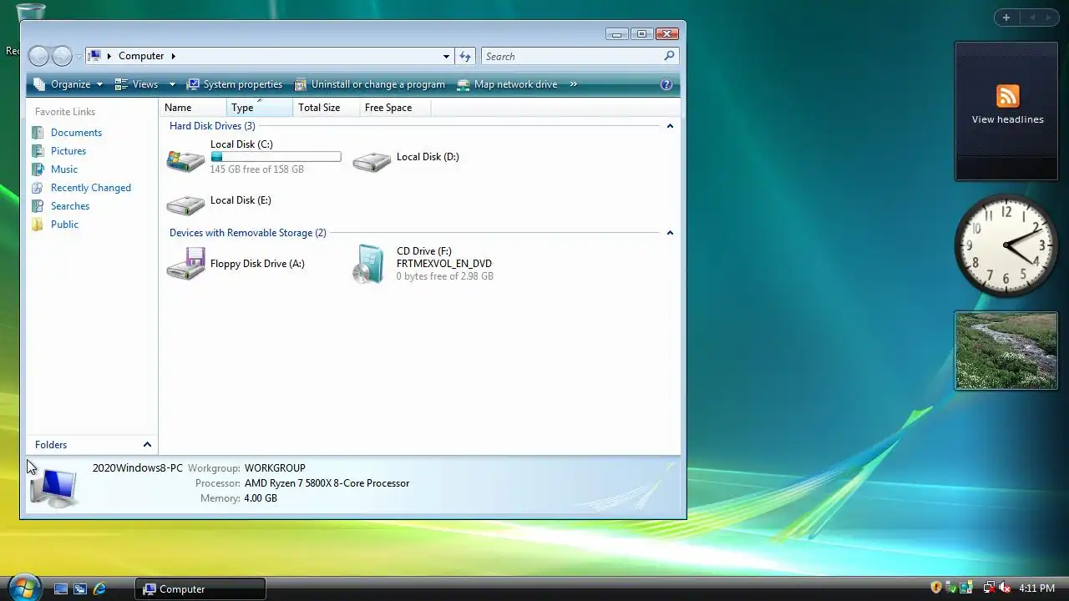This screenshot has width=1069, height=601.
Task: Open Public folder in Favorite Links
Action: (x=64, y=225)
